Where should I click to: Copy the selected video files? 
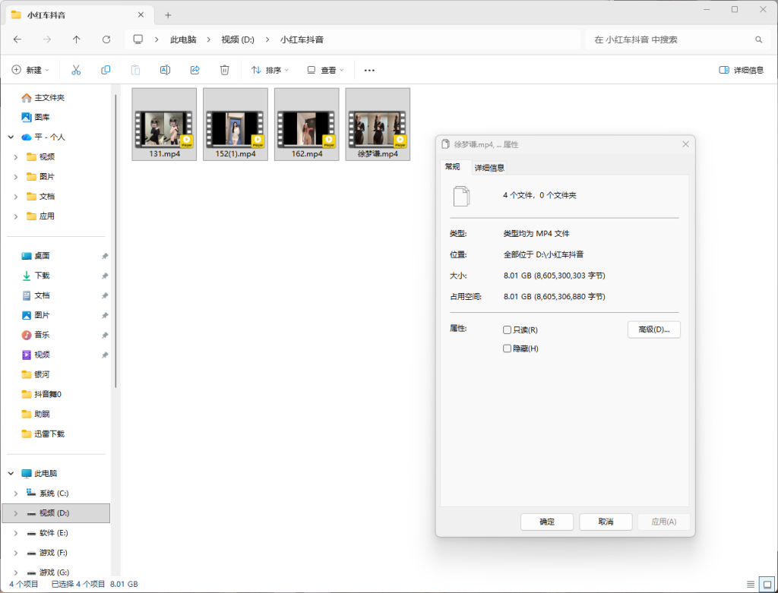(x=106, y=69)
